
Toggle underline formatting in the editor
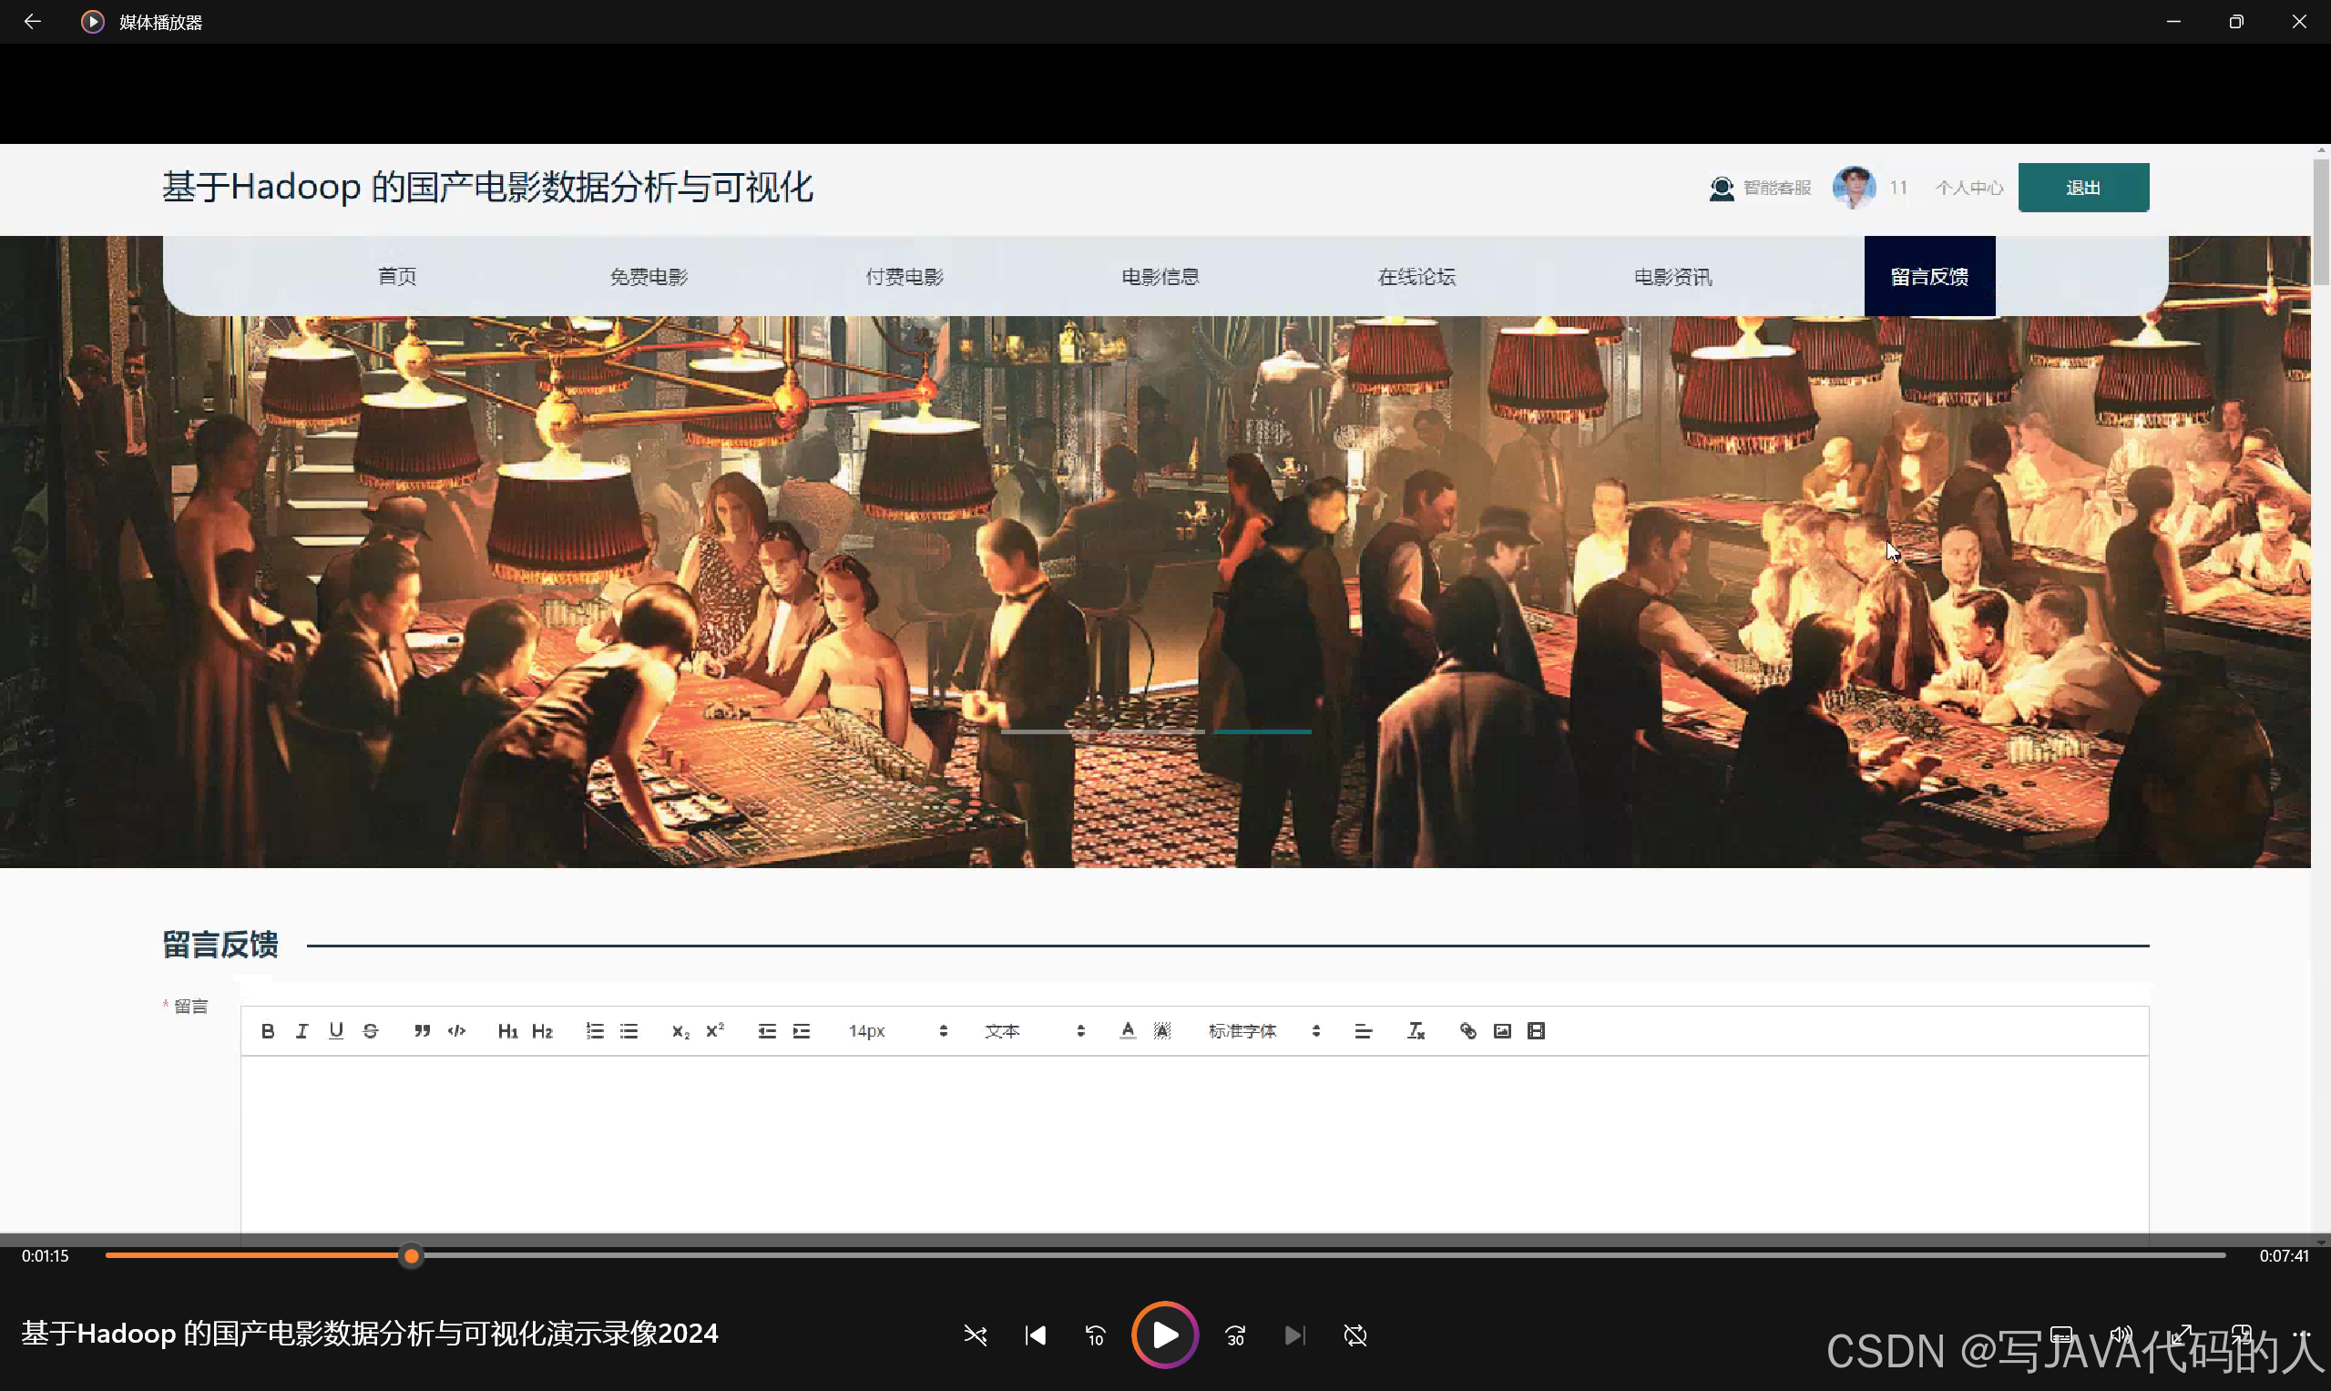(335, 1031)
